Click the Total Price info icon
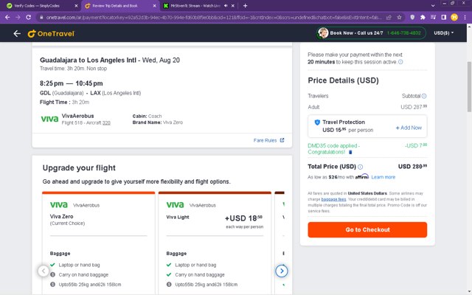Viewport: 472px width, 295px height. click(361, 167)
